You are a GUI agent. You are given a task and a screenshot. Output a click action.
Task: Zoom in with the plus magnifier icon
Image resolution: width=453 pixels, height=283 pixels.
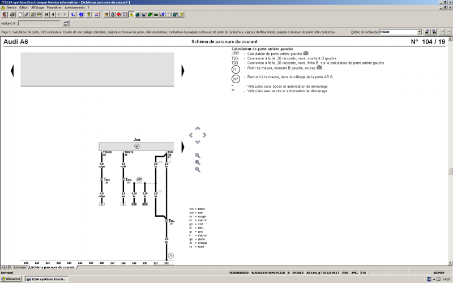point(198,162)
